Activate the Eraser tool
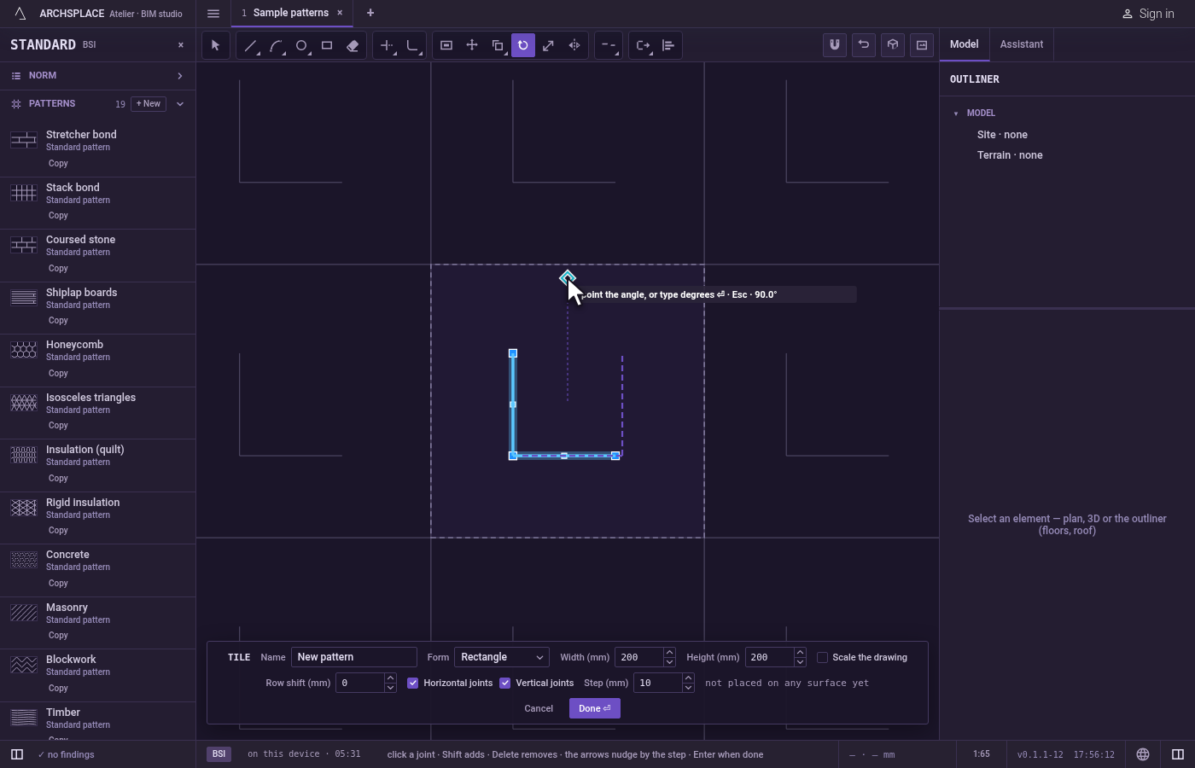 coord(353,45)
